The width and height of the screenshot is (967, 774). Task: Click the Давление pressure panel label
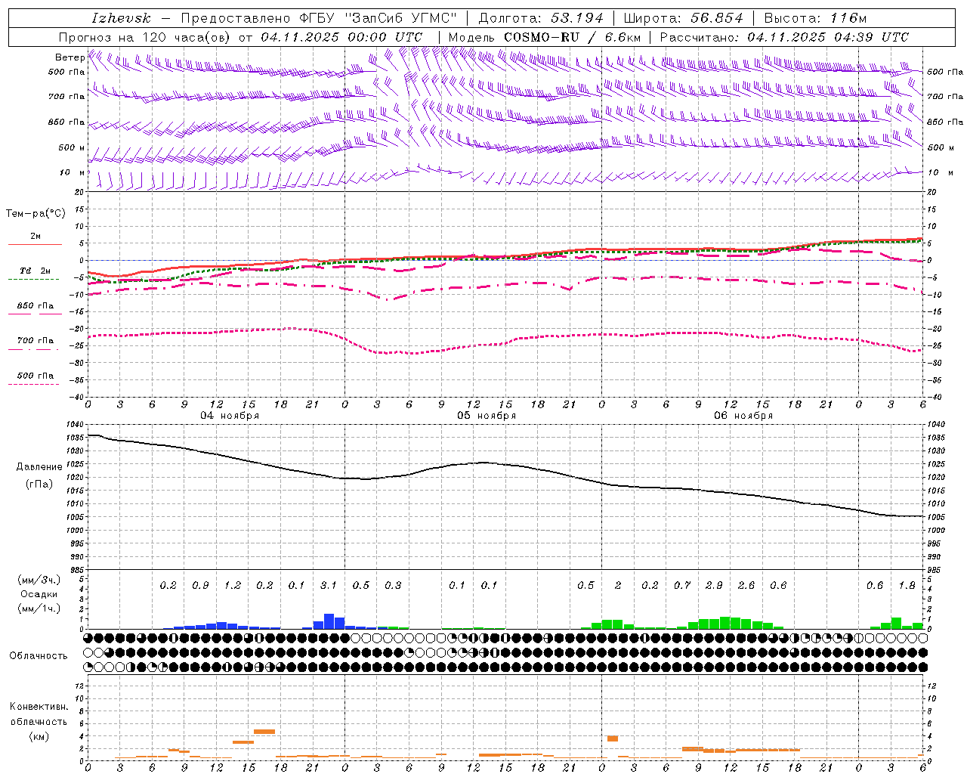pyautogui.click(x=39, y=467)
